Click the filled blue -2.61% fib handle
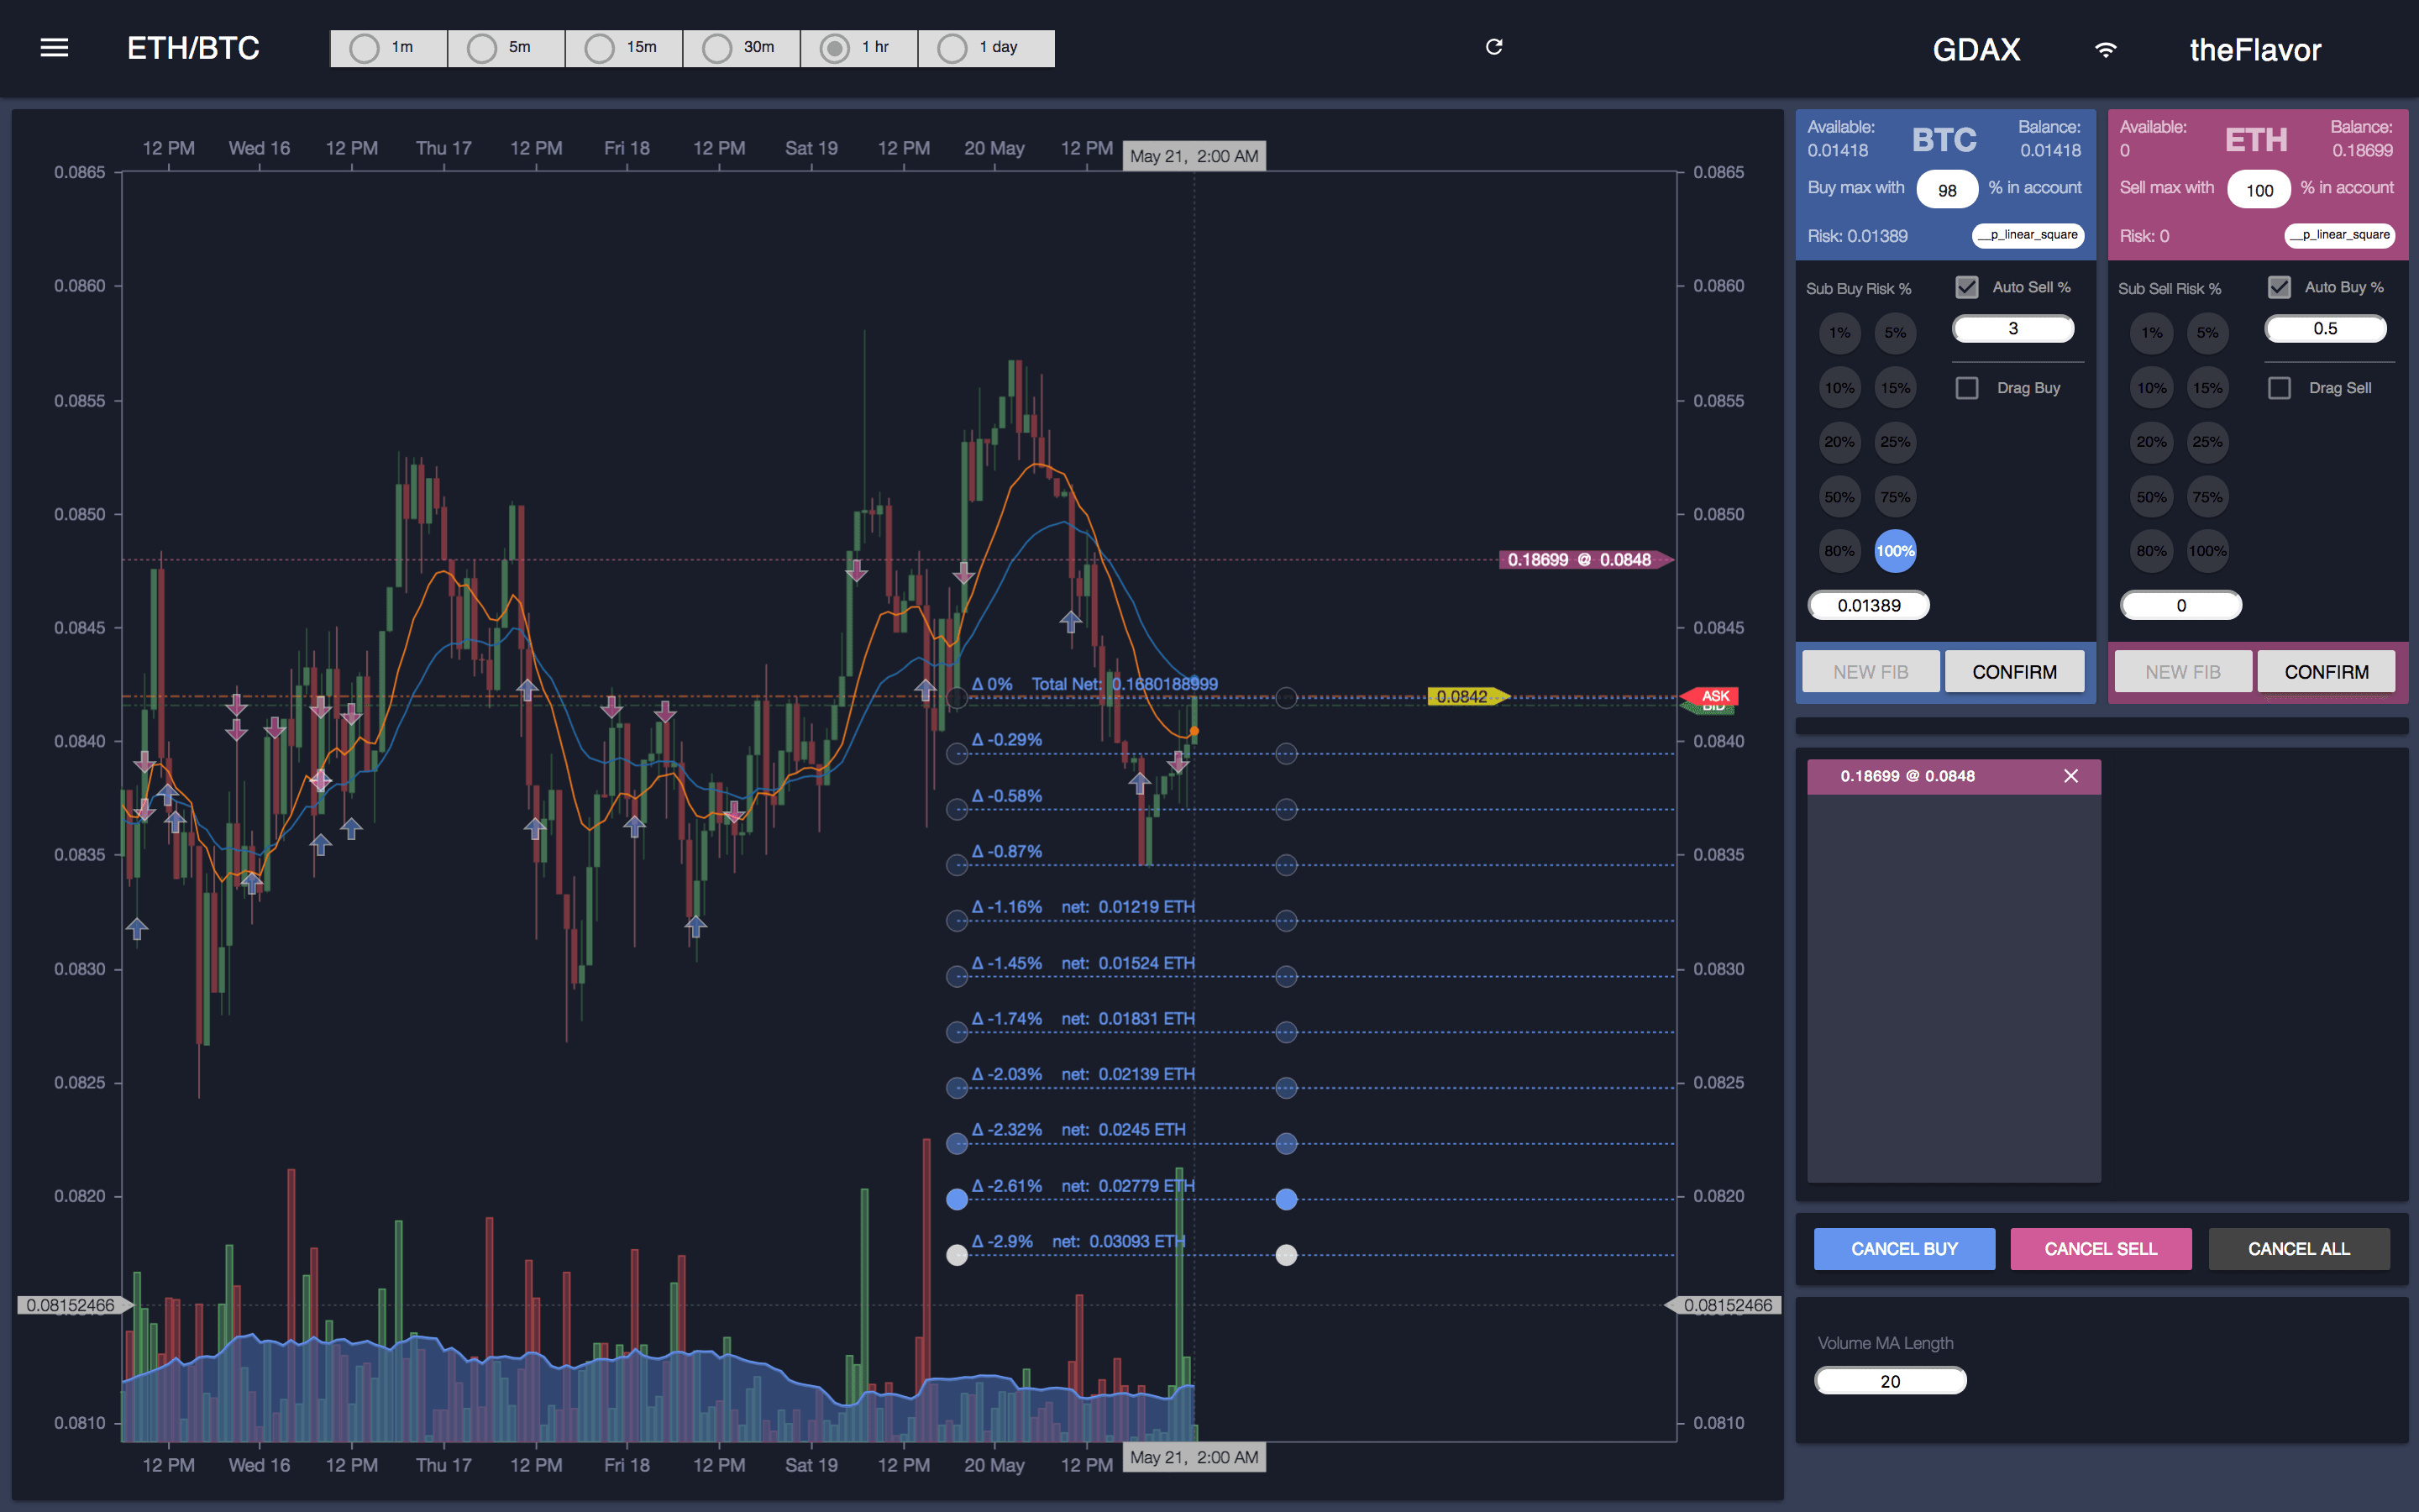Screen dimensions: 2419x1512 click(x=957, y=1199)
